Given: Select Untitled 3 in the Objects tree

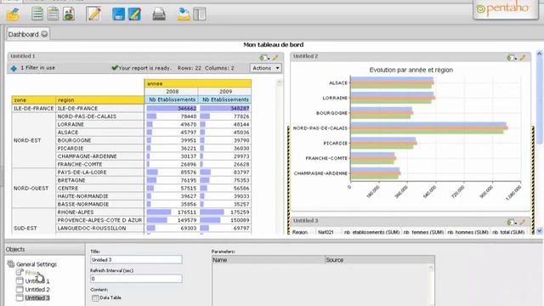Looking at the screenshot, I should coord(37,298).
